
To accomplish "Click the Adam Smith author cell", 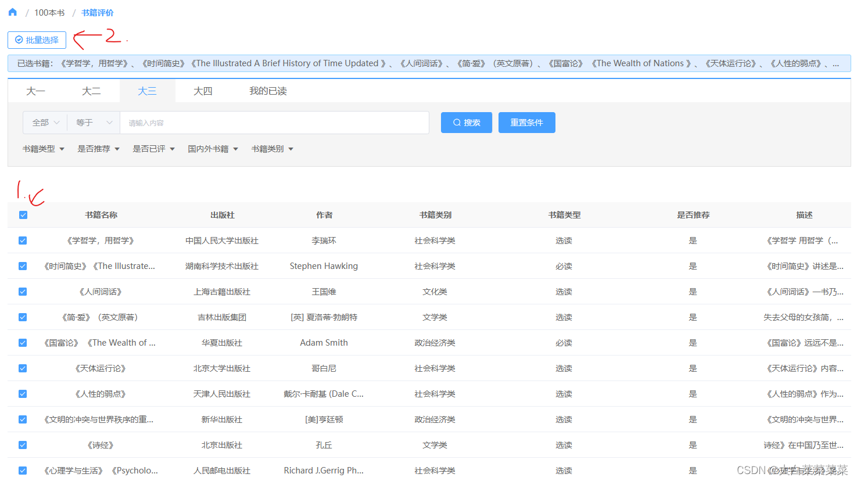I will [324, 343].
